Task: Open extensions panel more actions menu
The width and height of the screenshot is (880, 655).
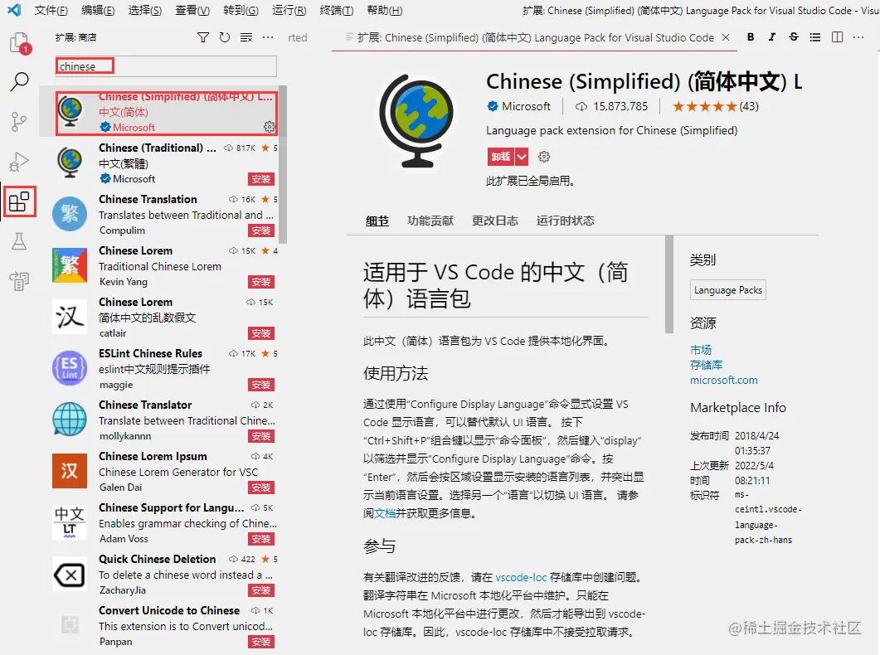Action: coord(268,37)
